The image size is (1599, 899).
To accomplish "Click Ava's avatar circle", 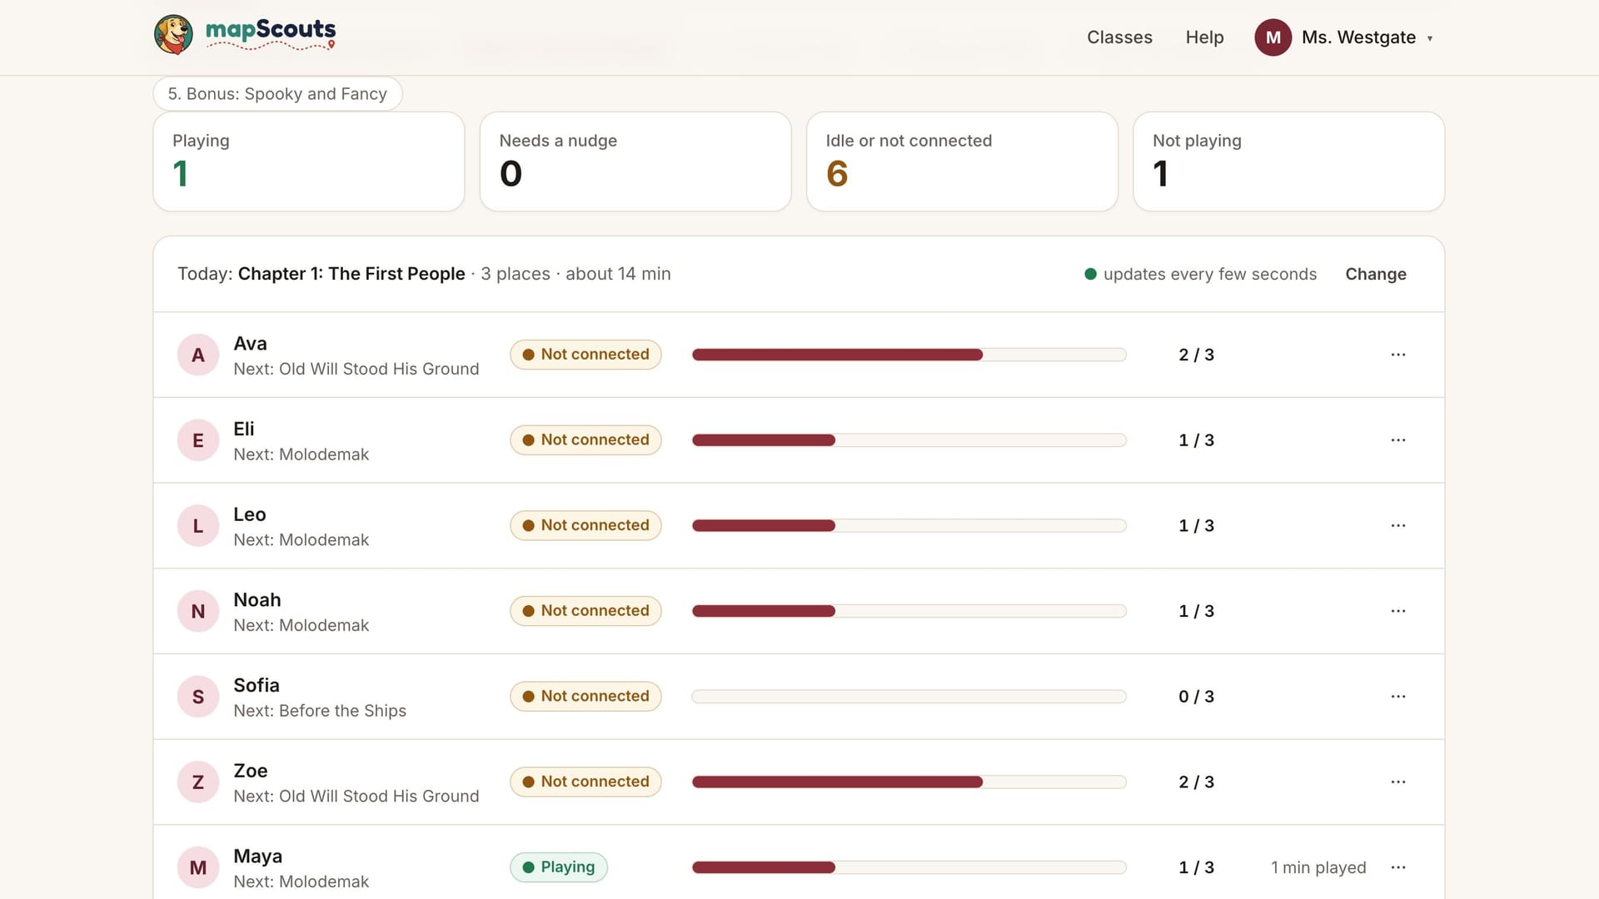I will pyautogui.click(x=198, y=355).
